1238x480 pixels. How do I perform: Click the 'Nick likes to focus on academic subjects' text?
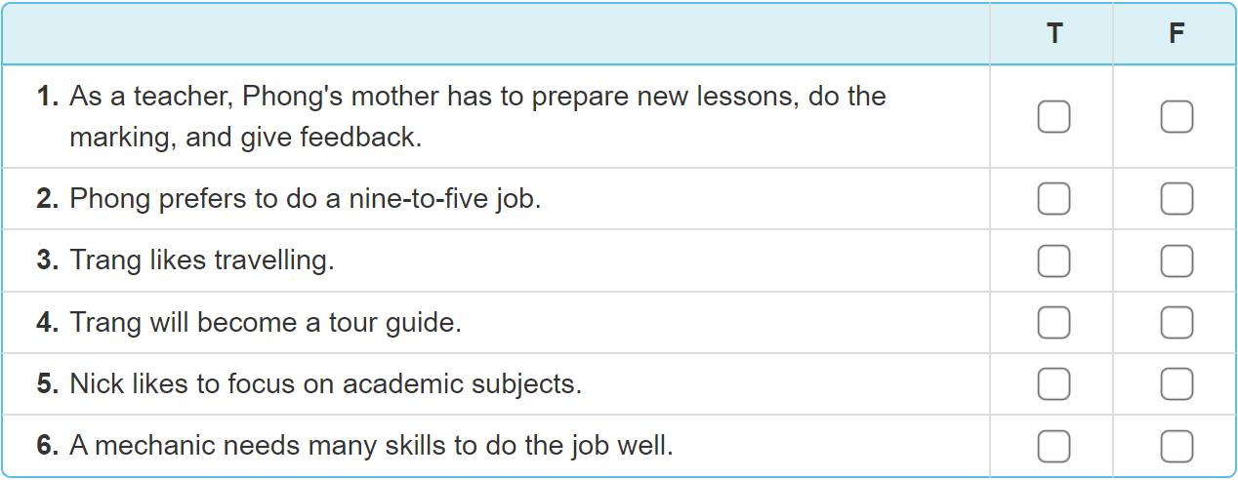325,384
